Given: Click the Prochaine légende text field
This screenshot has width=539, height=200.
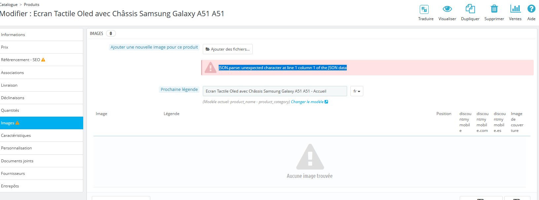Looking at the screenshot, I should click(274, 91).
